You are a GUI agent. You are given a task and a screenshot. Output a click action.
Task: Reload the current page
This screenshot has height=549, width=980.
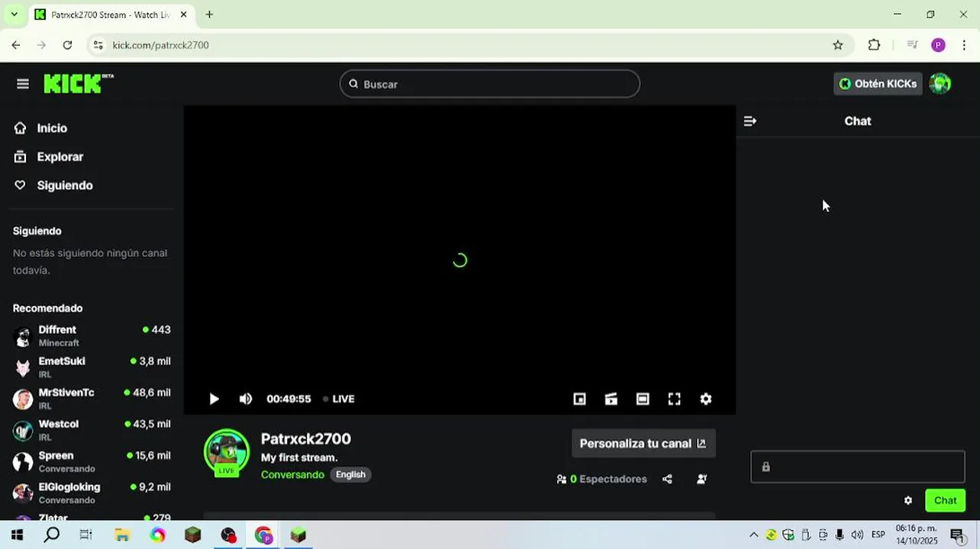click(67, 45)
